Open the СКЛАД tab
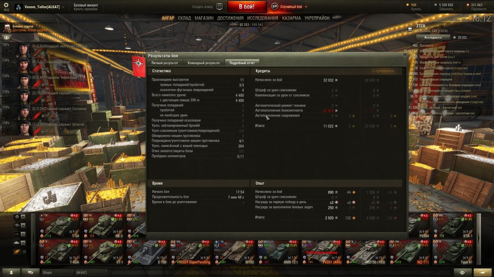The height and width of the screenshot is (277, 494). click(184, 18)
